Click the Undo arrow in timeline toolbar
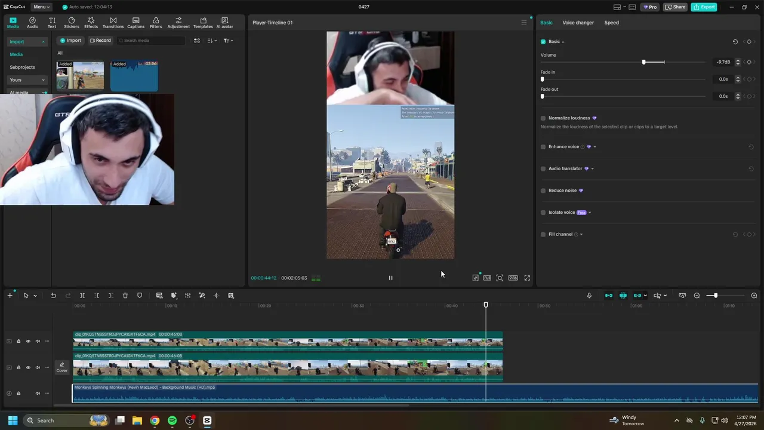764x430 pixels. (53, 296)
